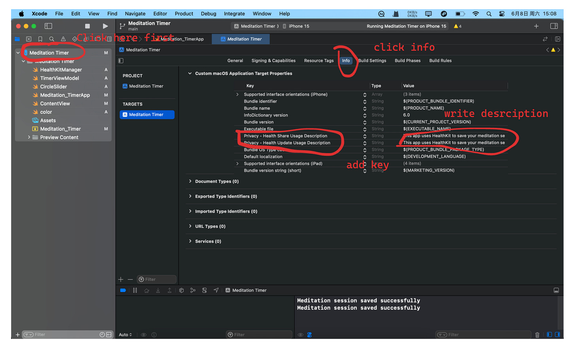Expand Exported Type Identifiers section
The height and width of the screenshot is (347, 576).
point(190,196)
